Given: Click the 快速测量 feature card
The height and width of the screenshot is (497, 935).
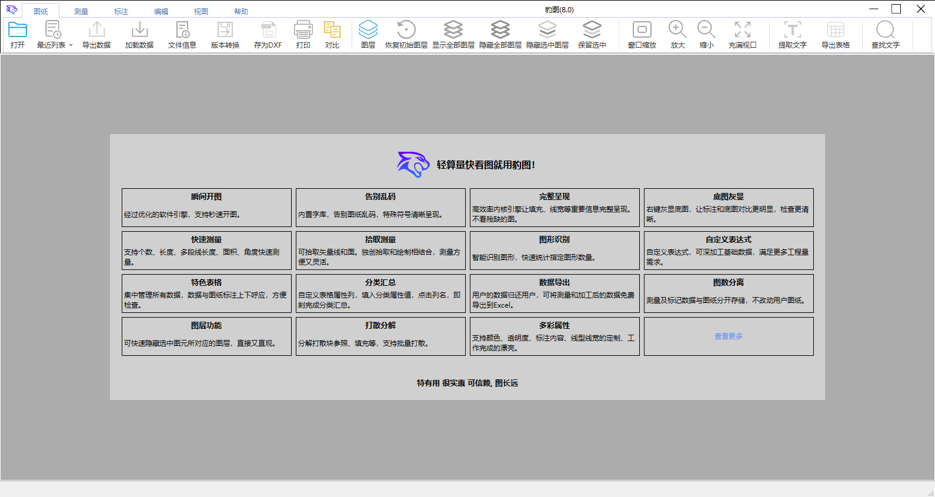Looking at the screenshot, I should click(206, 251).
